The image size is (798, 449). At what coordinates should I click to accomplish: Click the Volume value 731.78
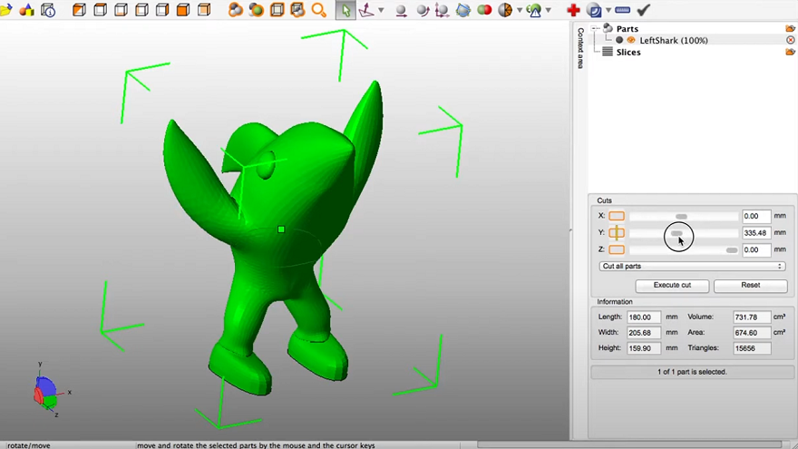[752, 317]
